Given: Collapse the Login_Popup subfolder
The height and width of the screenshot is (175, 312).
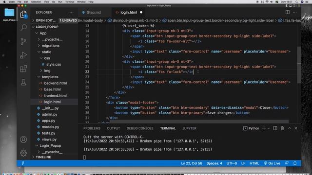Looking at the screenshot, I should 50,146.
